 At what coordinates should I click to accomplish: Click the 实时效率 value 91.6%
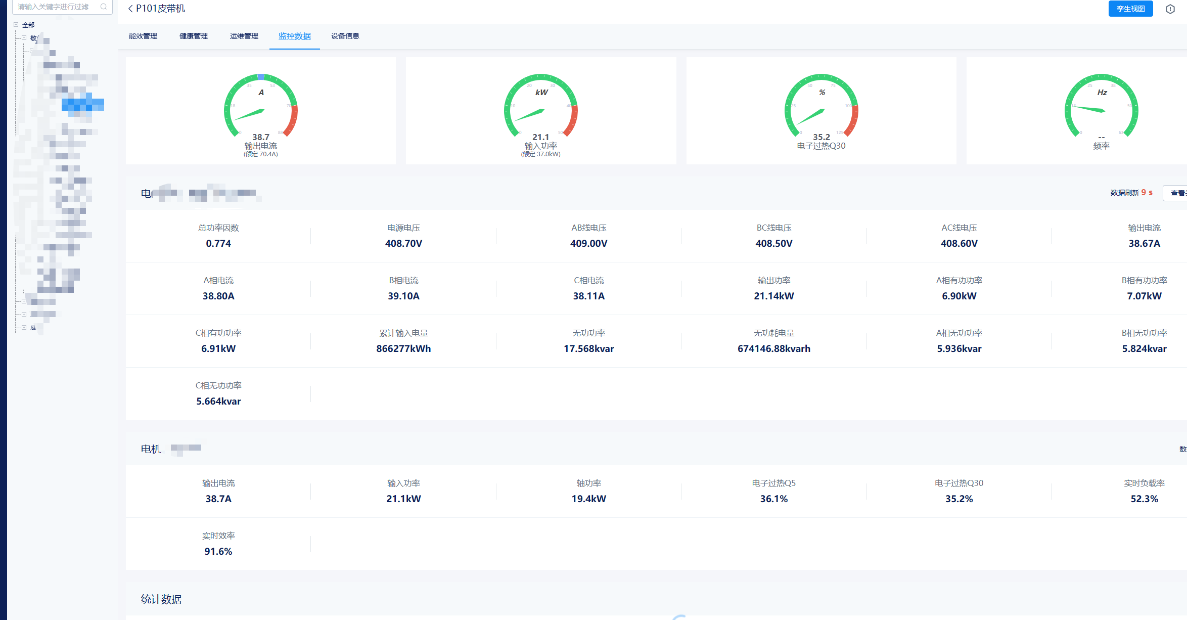(x=218, y=551)
